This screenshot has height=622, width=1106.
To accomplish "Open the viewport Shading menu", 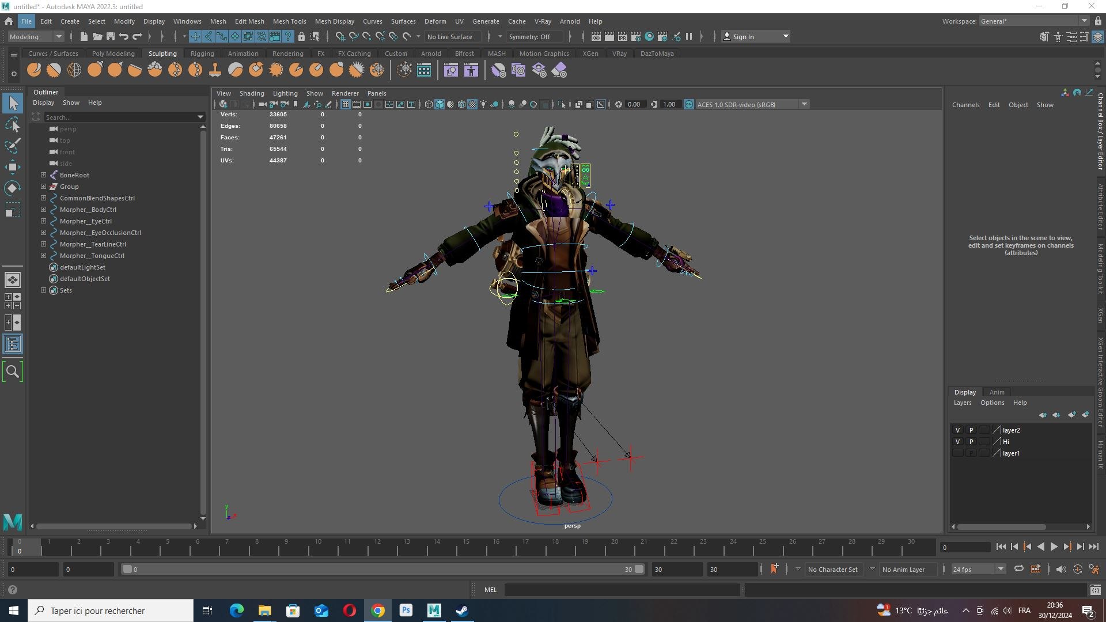I will click(x=252, y=93).
